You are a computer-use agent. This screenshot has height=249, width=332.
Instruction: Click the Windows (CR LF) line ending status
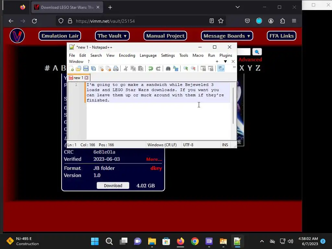[x=162, y=145]
